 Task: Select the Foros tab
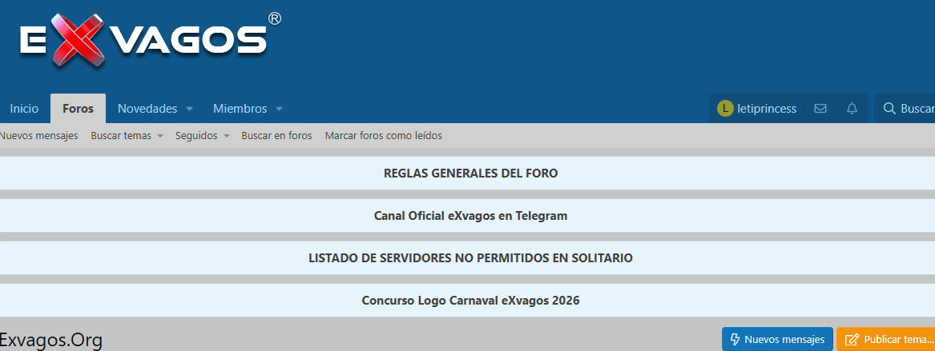(x=78, y=109)
